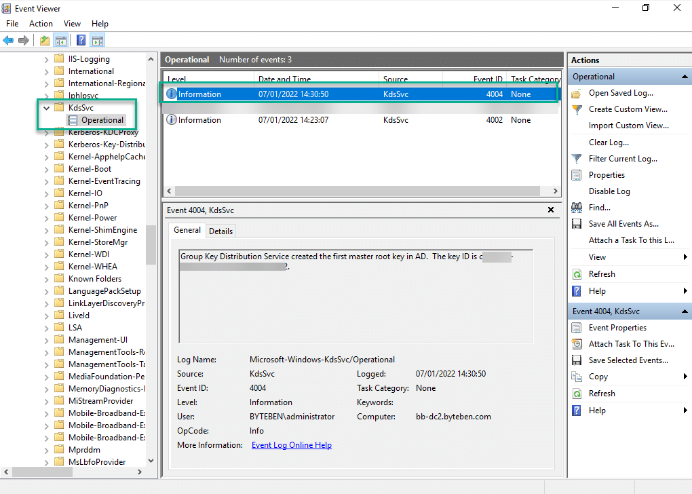Click the Open Saved Log folder icon
692x494 pixels.
pos(577,93)
